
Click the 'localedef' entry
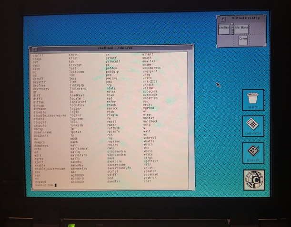[78, 102]
